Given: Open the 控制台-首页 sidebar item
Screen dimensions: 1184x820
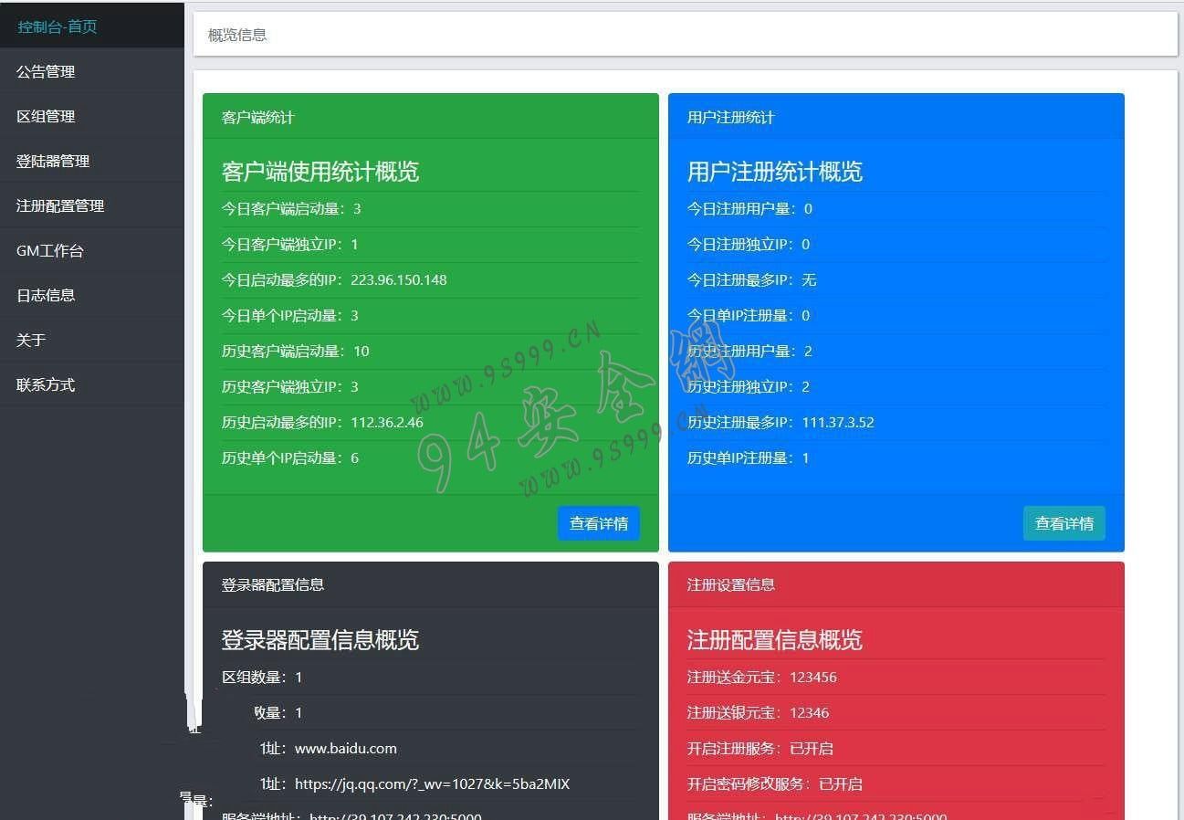Looking at the screenshot, I should (57, 26).
